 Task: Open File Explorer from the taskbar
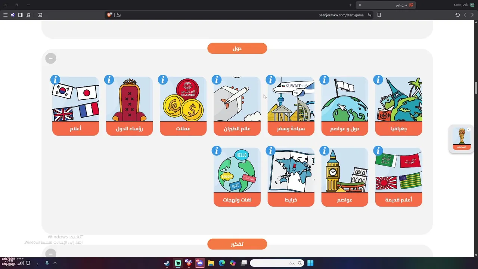point(211,263)
